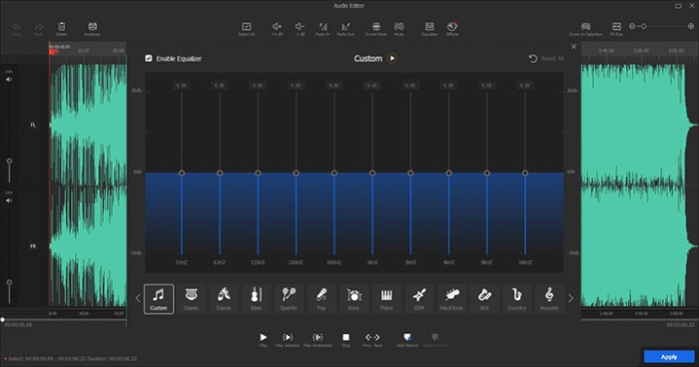Click the zoom-out minus icon beside slider

click(632, 26)
